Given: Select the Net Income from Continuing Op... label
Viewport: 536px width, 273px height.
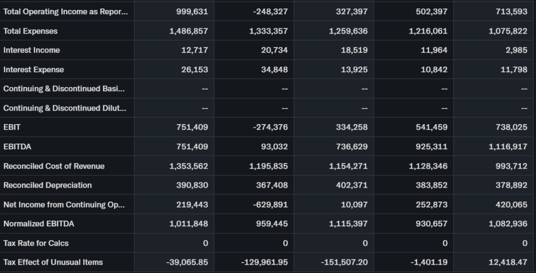Looking at the screenshot, I should click(64, 204).
